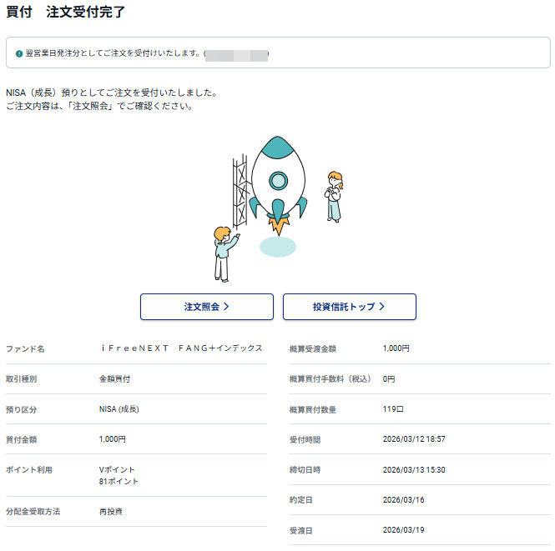Click the launch scaffold tower illustration

point(240,192)
